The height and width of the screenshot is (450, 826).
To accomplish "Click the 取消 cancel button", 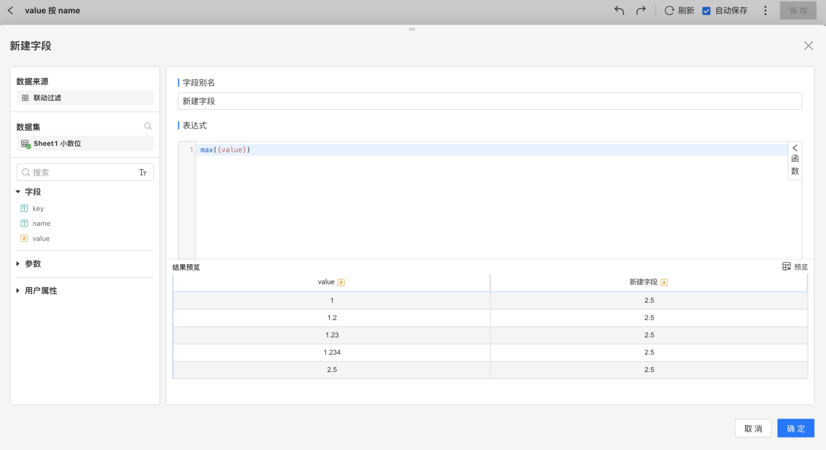I will [753, 428].
